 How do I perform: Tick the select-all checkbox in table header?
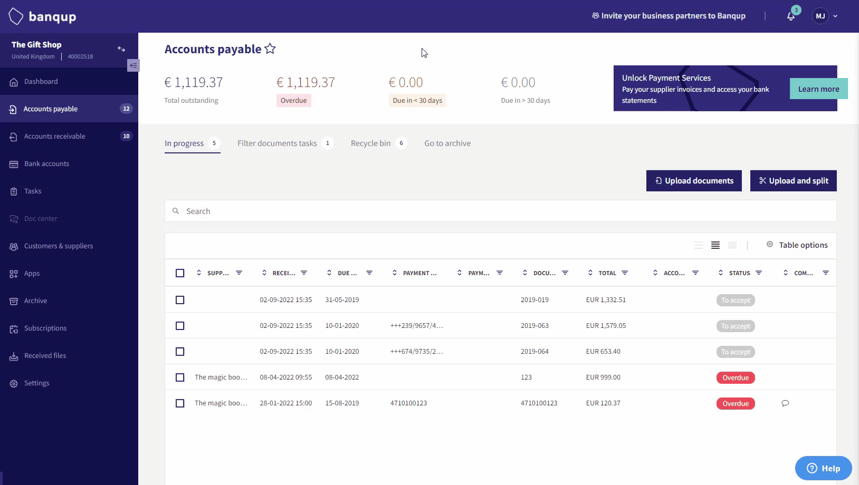click(180, 273)
